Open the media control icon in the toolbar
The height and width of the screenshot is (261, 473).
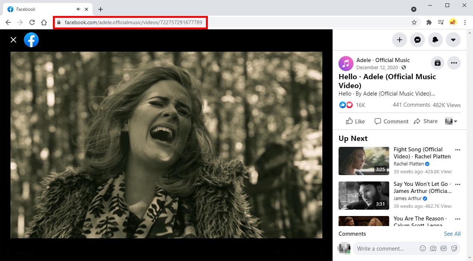click(x=441, y=22)
